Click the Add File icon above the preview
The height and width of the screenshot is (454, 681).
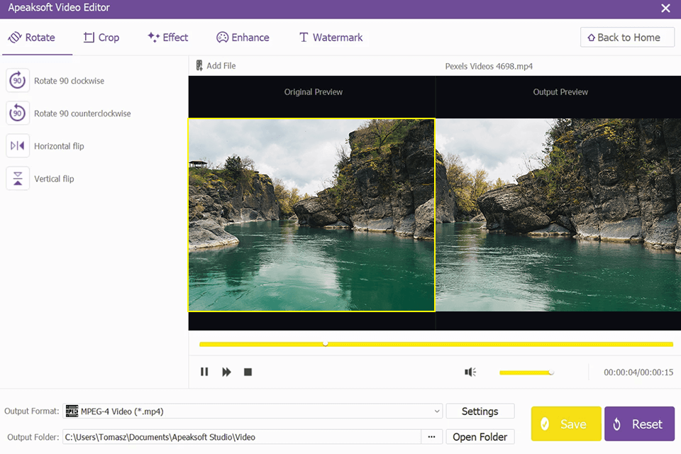click(199, 65)
